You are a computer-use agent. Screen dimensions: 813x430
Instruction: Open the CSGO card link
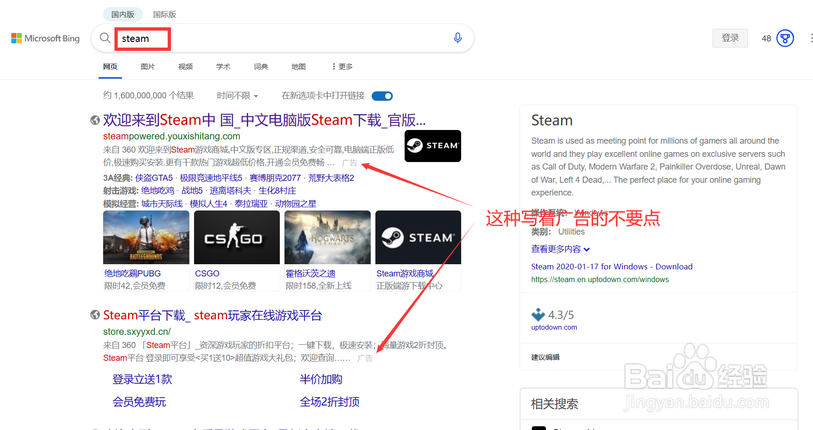click(207, 273)
